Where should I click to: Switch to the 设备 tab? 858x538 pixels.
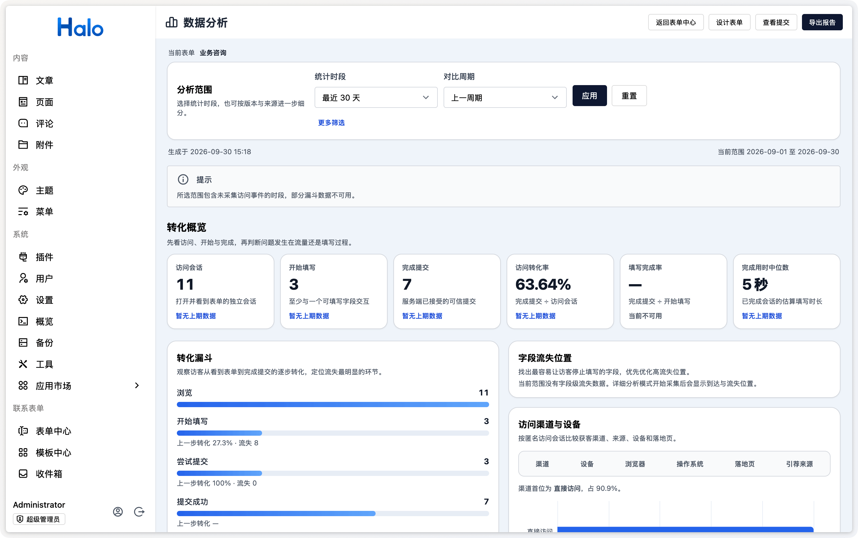[x=587, y=464]
